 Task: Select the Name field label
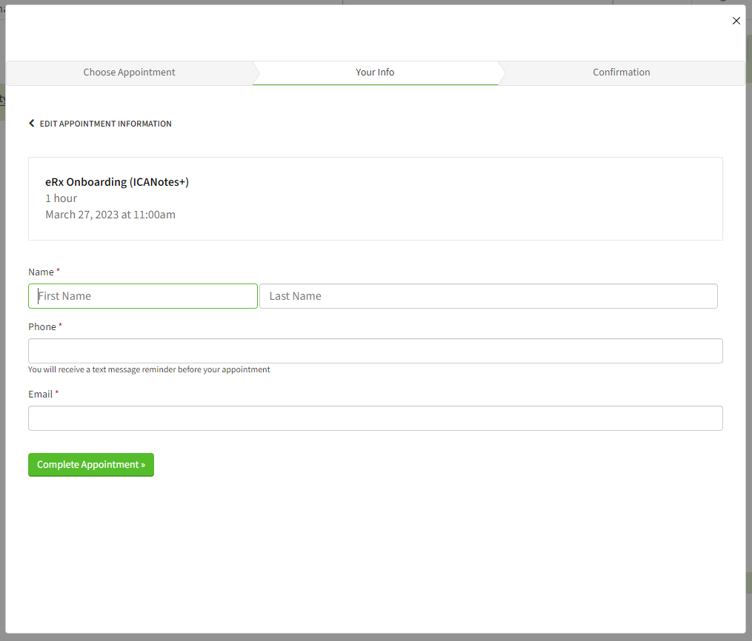point(41,272)
